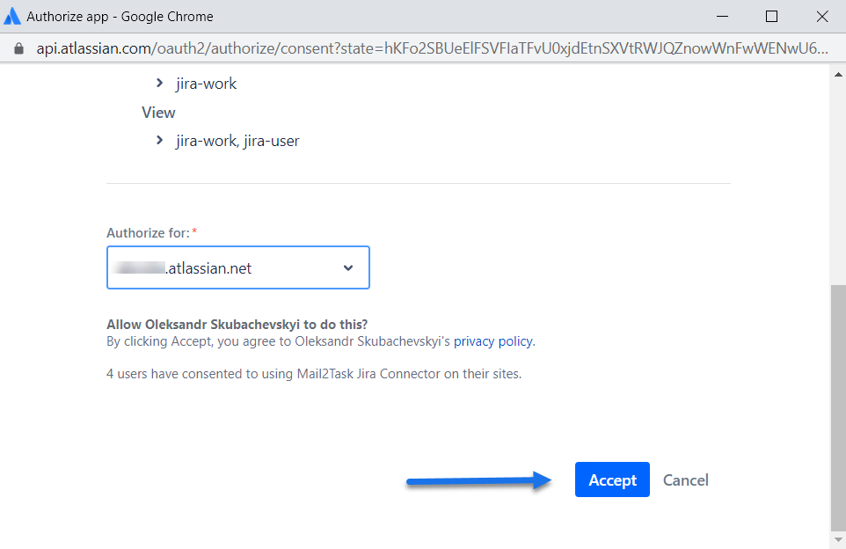Click the vertical scrollbar thumb
The width and height of the screenshot is (846, 549).
pyautogui.click(x=838, y=405)
